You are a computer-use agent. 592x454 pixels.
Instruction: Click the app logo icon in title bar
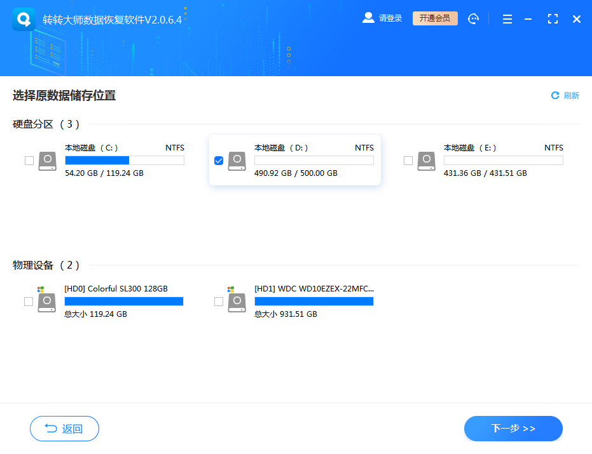click(x=24, y=20)
